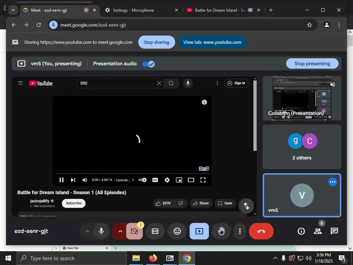353x265 pixels.
Task: Like the video with 237K likes
Action: [163, 203]
